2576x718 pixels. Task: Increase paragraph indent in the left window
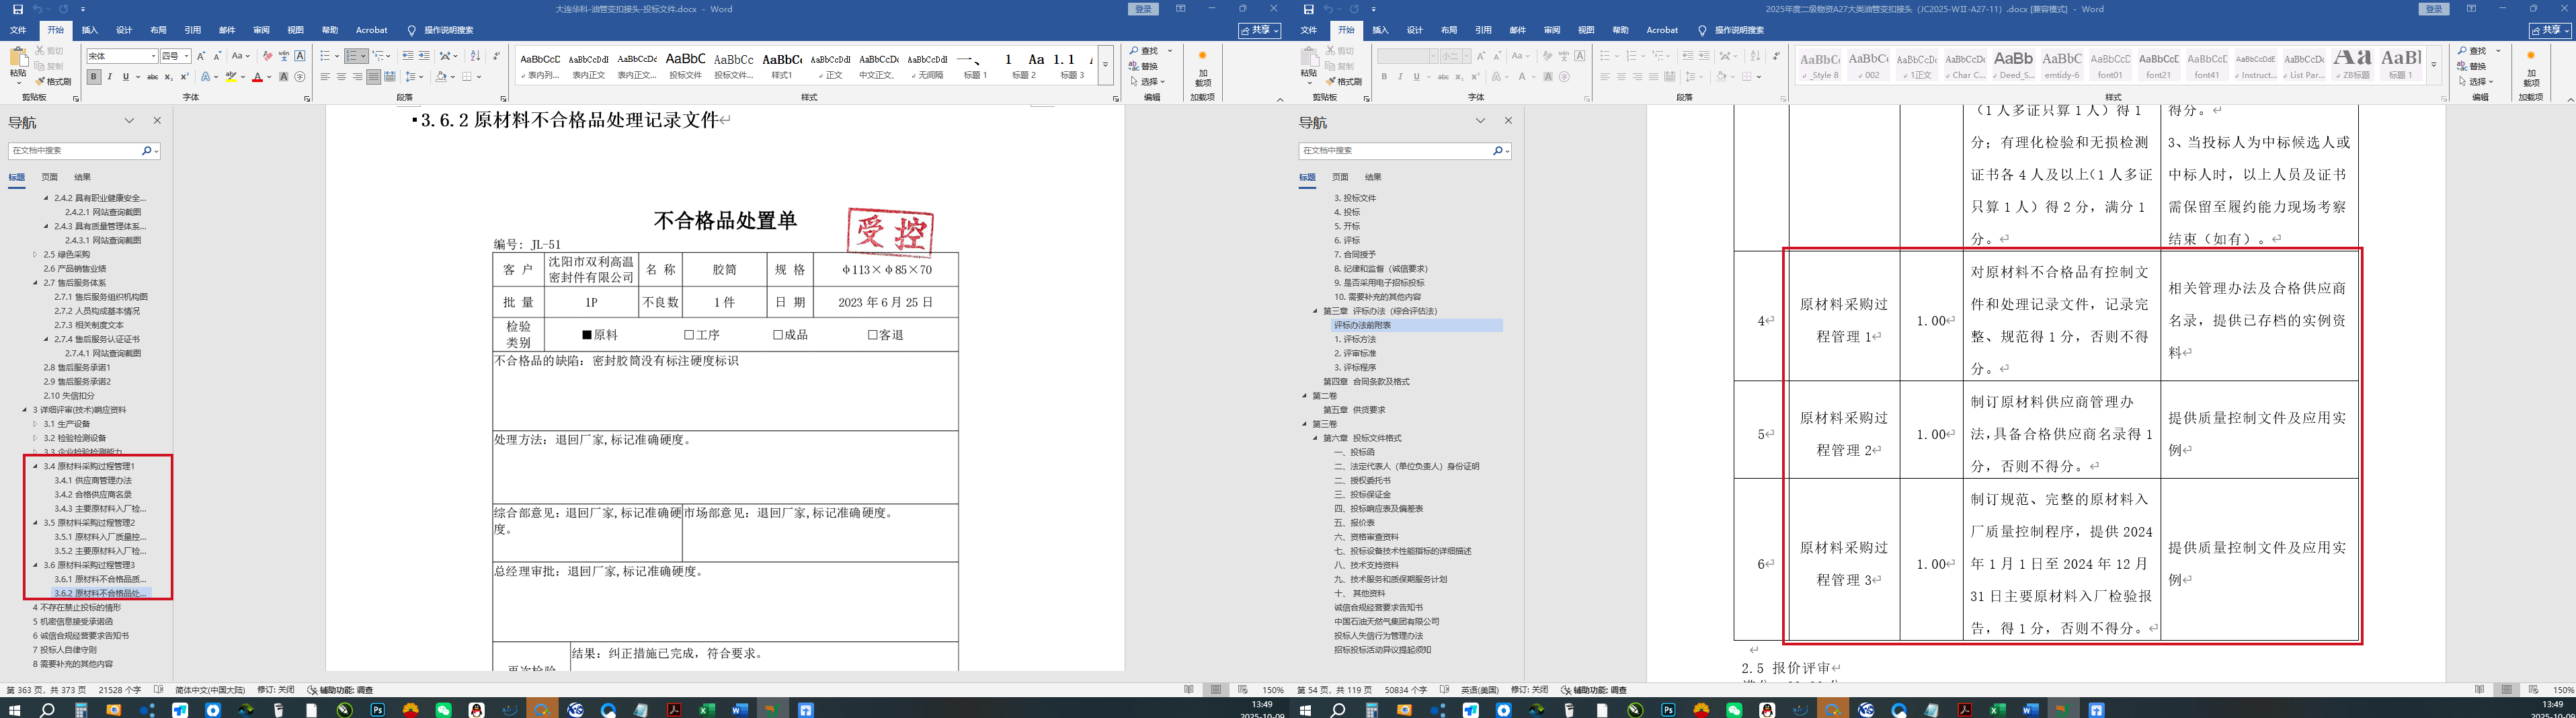point(424,56)
